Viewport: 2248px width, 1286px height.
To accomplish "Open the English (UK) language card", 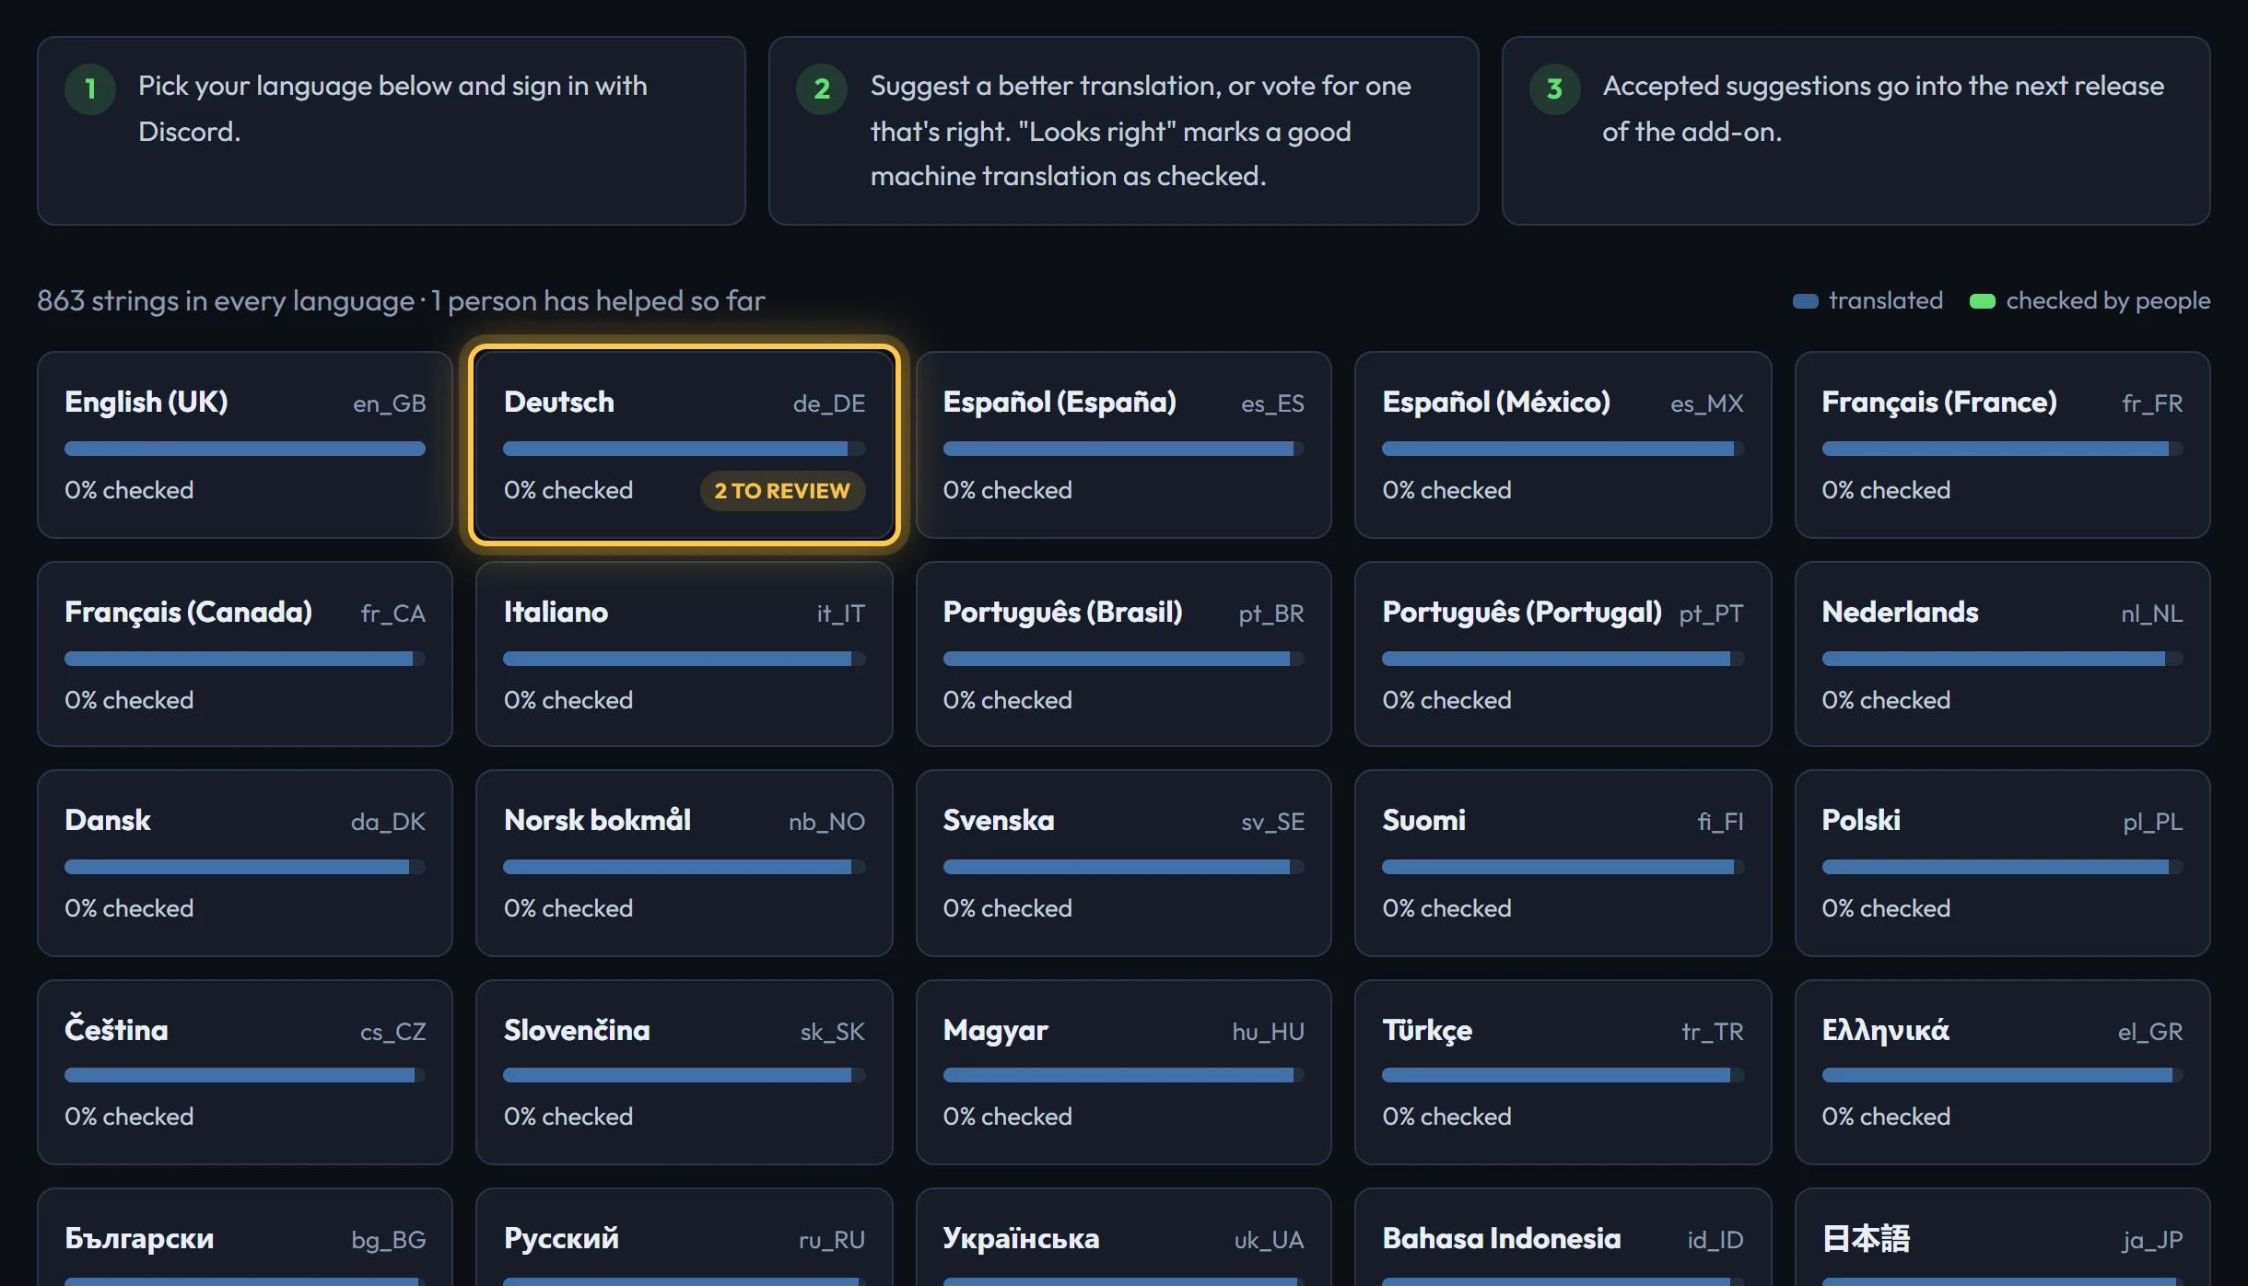I will coord(245,445).
